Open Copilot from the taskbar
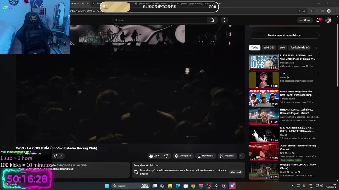339x190 pixels. click(162, 186)
